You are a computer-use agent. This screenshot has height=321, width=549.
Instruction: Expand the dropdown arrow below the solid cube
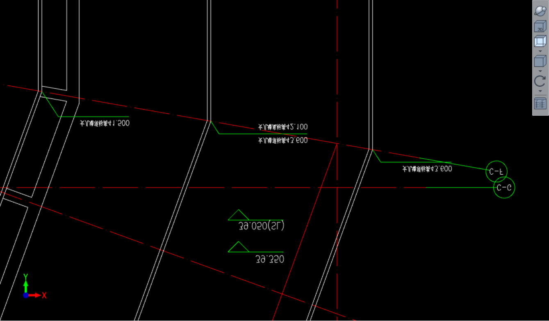[540, 71]
